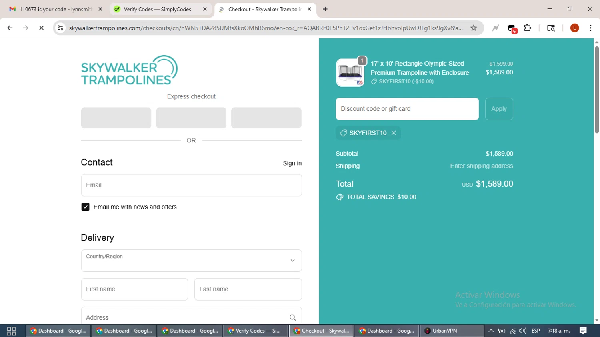This screenshot has height=337, width=600.
Task: Click the Sign in link
Action: (292, 163)
